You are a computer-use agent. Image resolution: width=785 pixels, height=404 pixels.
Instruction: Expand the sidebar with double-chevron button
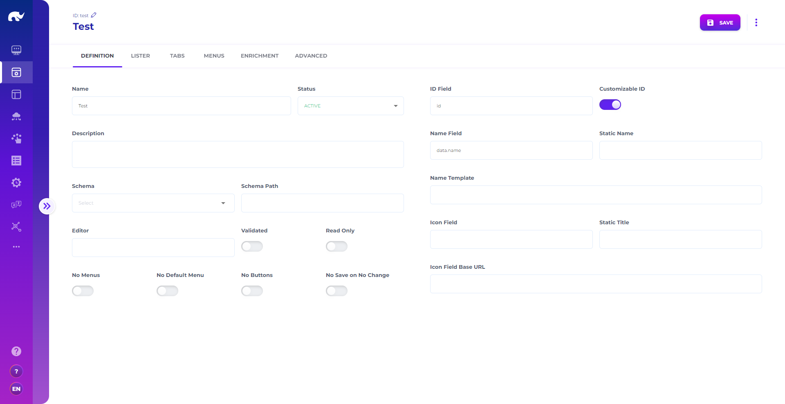coord(47,206)
